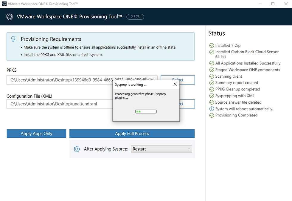Click the Apply Apps Only button
The width and height of the screenshot is (292, 201).
36,134
